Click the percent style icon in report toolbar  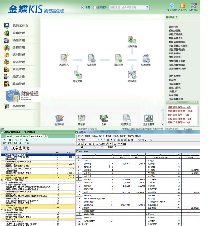pos(132,140)
